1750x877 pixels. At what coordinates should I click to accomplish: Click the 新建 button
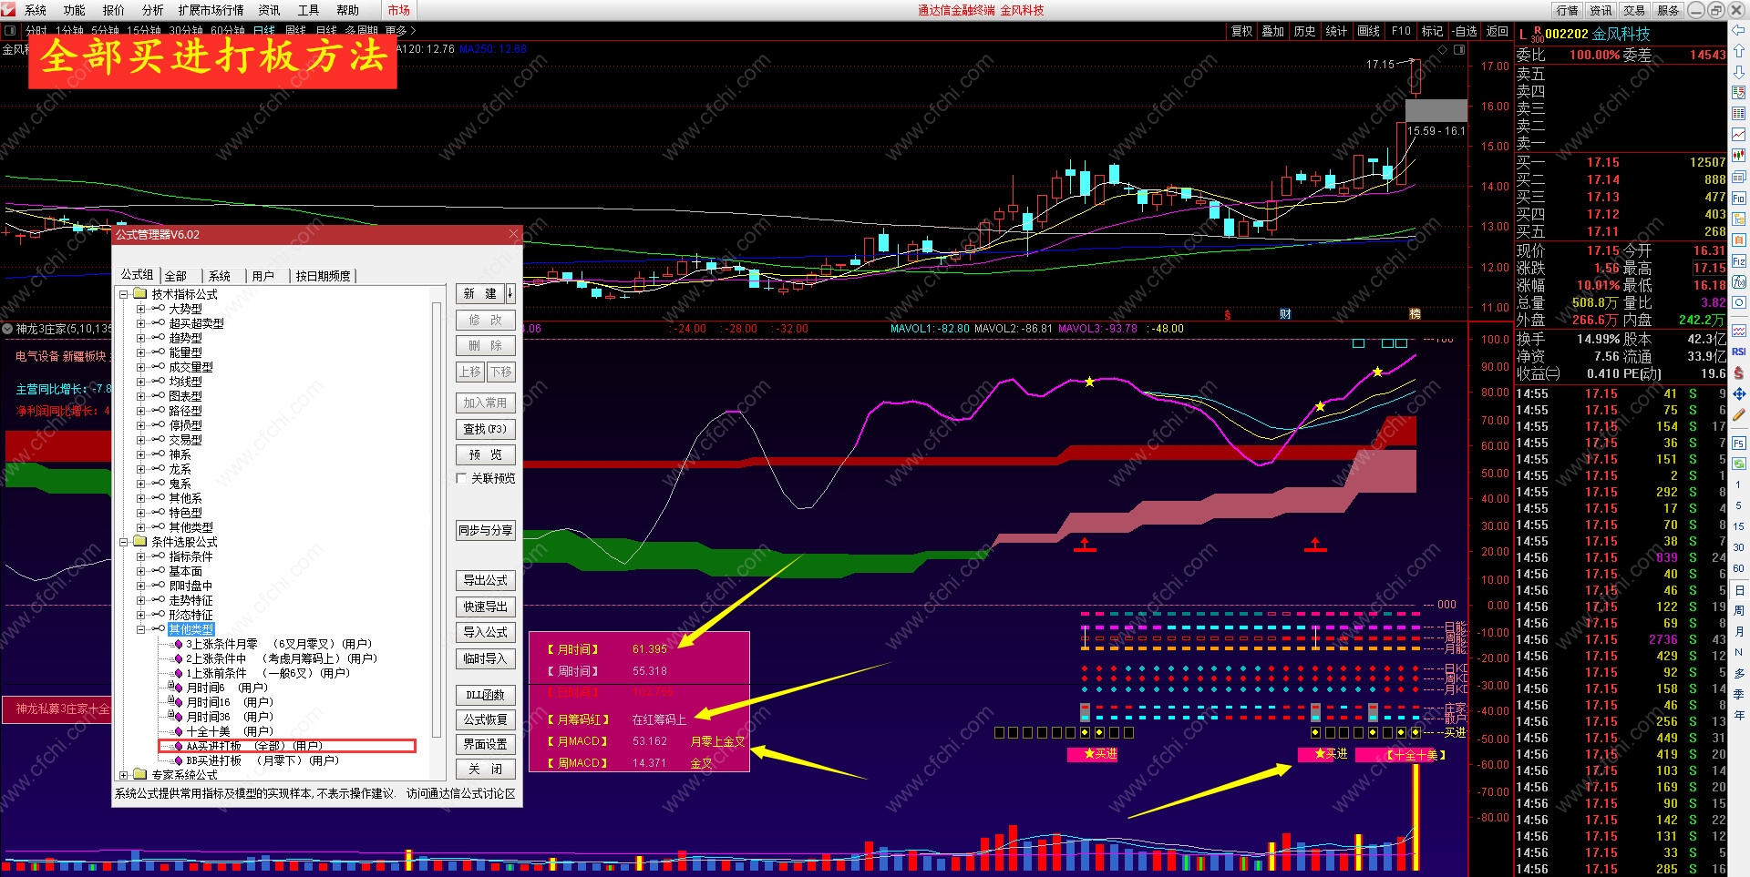(x=480, y=293)
